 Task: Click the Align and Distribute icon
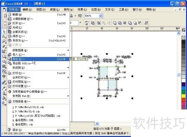146,23
